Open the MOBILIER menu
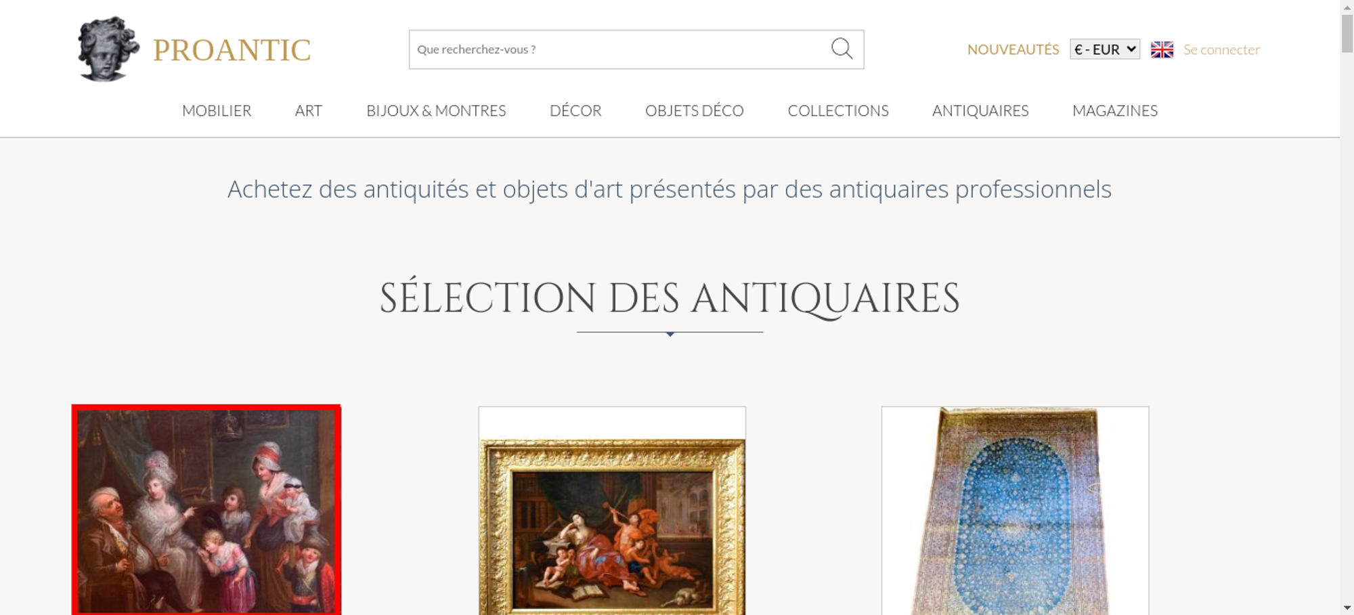The image size is (1354, 615). [x=217, y=110]
